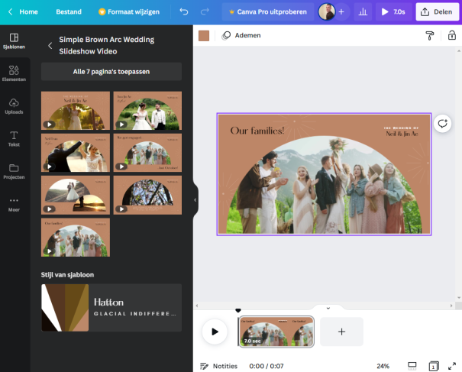
Task: Click the Home back arrow
Action: [11, 11]
